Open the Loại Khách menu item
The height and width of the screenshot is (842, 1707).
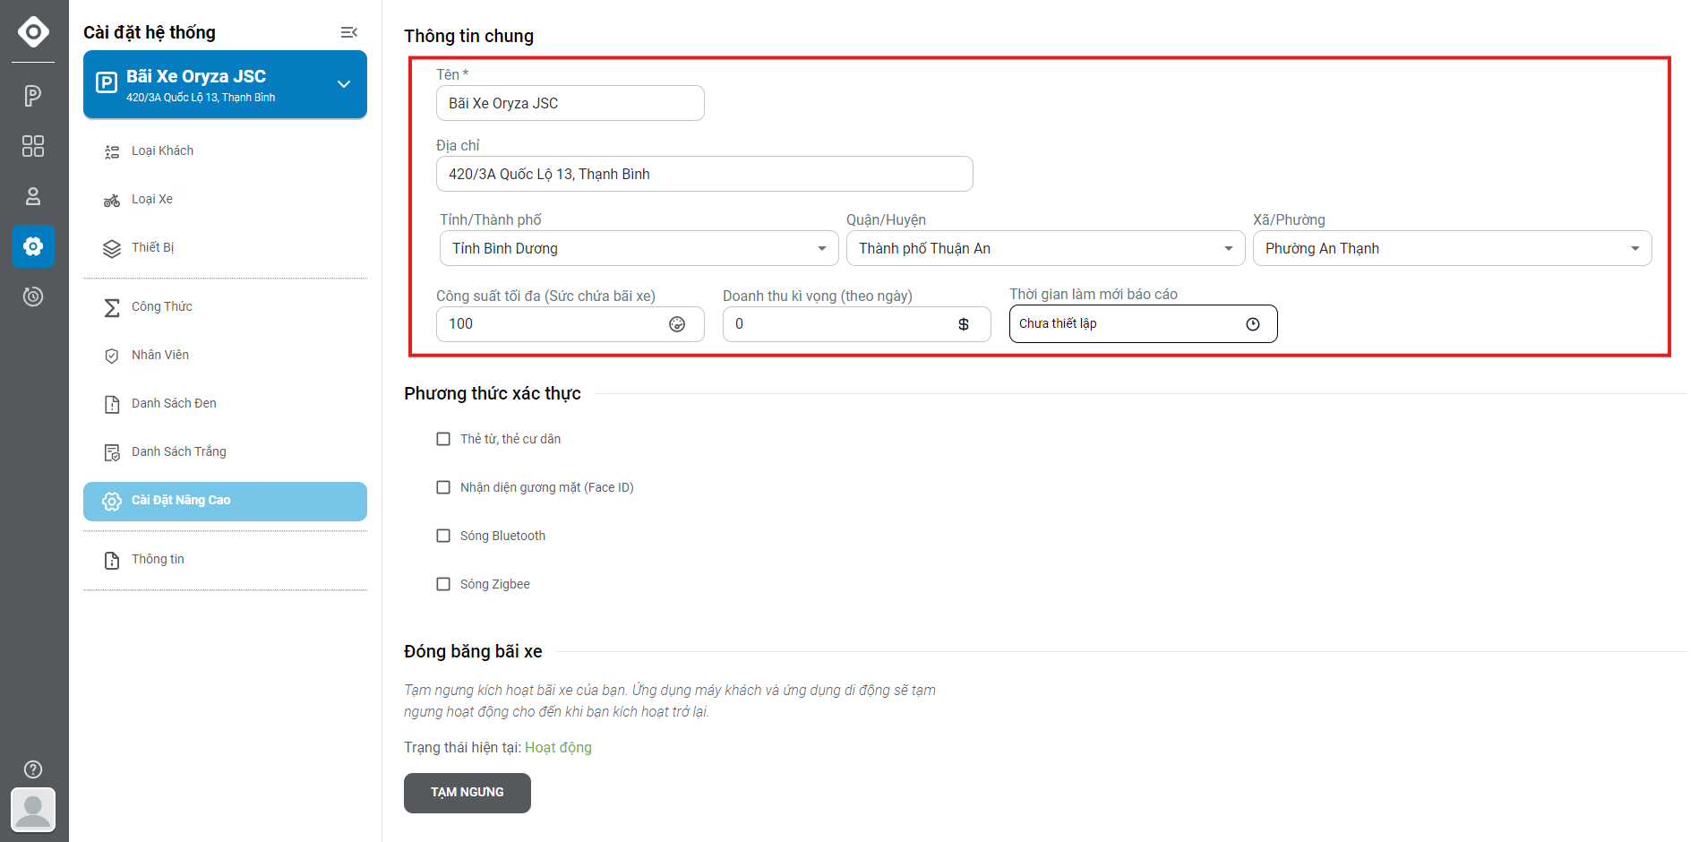225,150
